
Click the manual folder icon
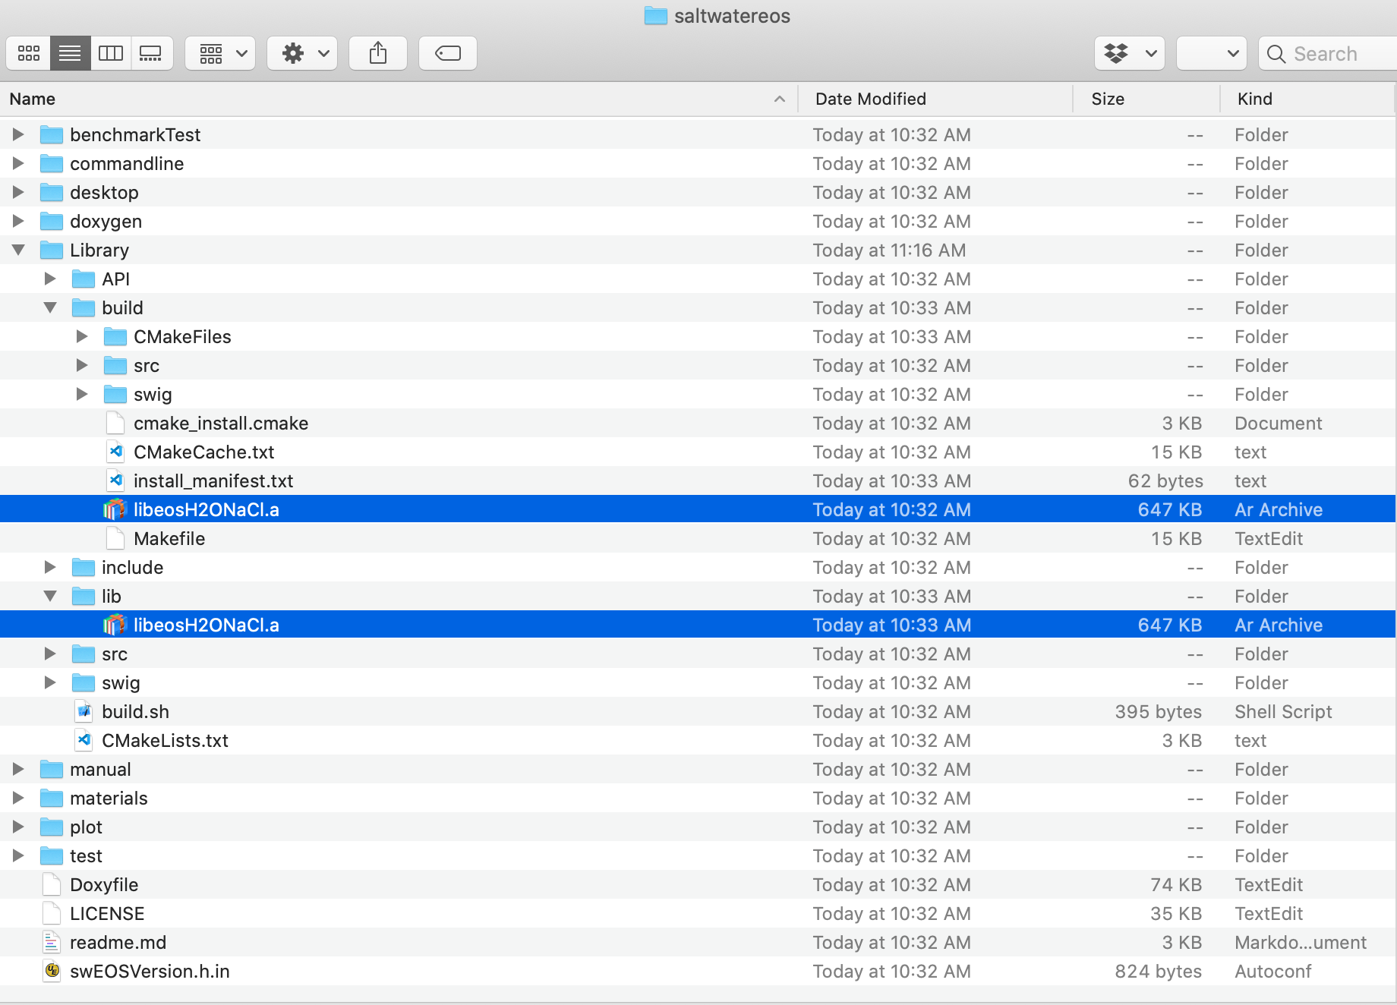pos(52,769)
